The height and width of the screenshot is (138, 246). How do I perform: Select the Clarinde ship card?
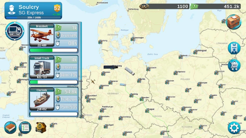pos(41,99)
